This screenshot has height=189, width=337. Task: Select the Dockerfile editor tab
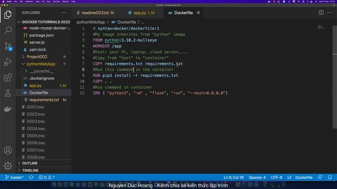[x=183, y=13]
